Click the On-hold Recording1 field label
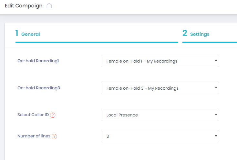Image resolution: width=237 pixels, height=160 pixels. pos(38,61)
